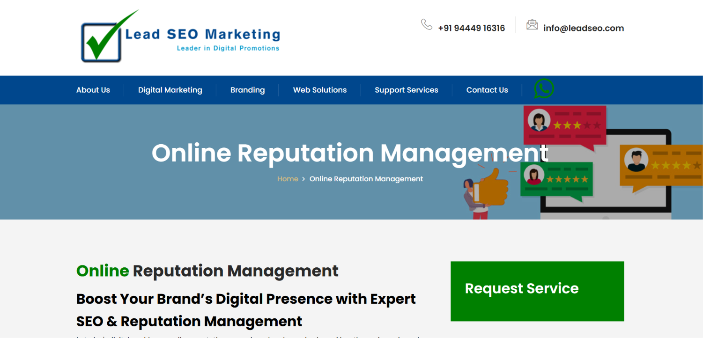This screenshot has width=703, height=338.
Task: Open the Contact Us menu item
Action: click(x=487, y=90)
